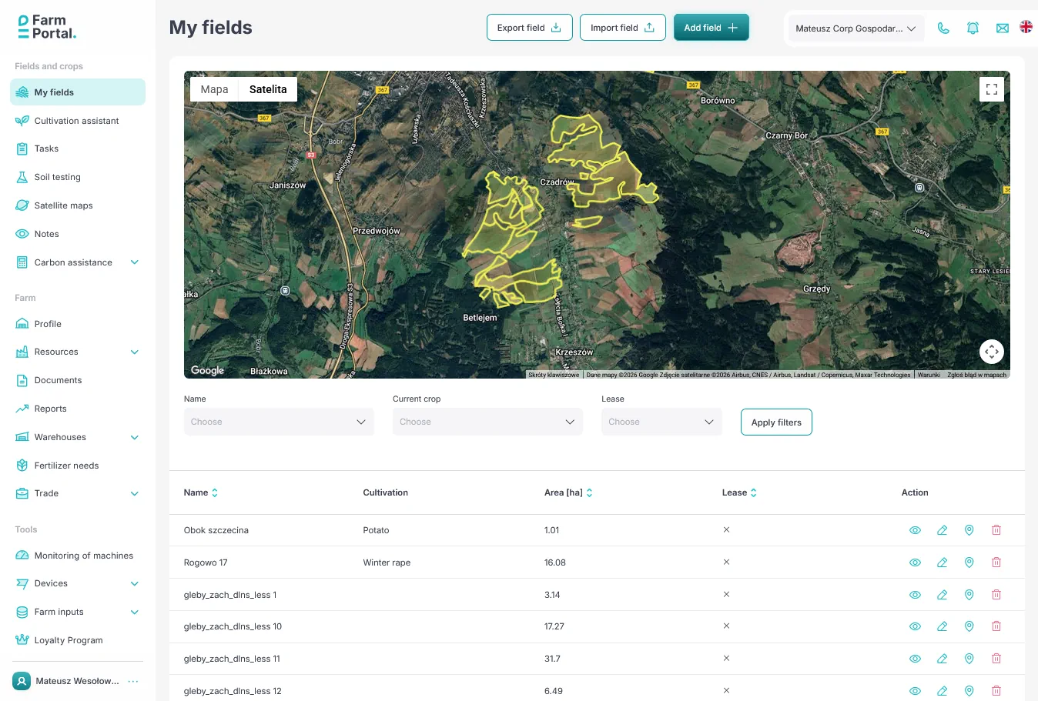Click the Add field button
This screenshot has width=1038, height=701.
[x=710, y=26]
